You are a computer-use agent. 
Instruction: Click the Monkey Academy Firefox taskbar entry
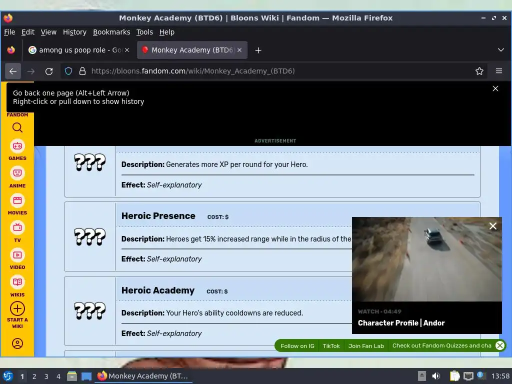143,376
